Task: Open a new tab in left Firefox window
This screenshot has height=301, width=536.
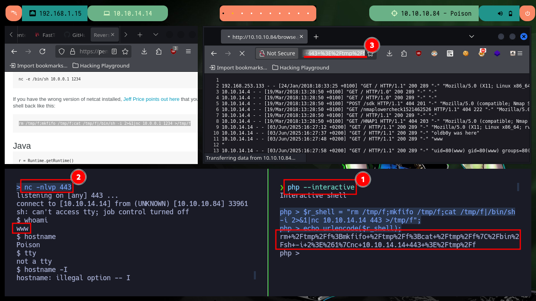Action: coord(140,35)
